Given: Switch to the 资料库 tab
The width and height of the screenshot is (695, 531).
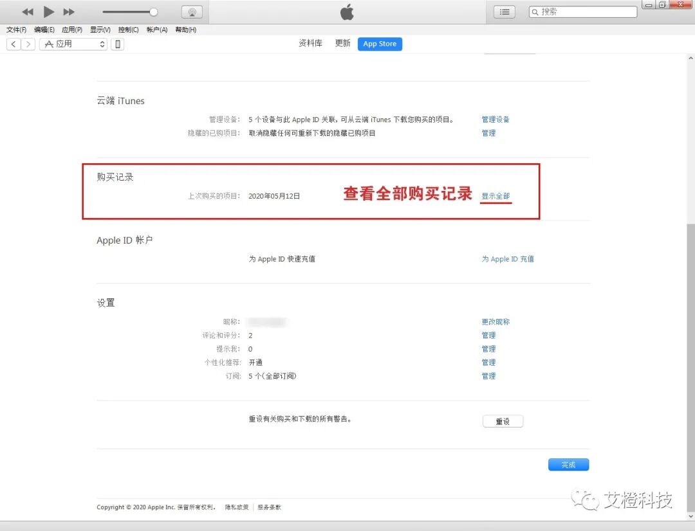Looking at the screenshot, I should 310,44.
